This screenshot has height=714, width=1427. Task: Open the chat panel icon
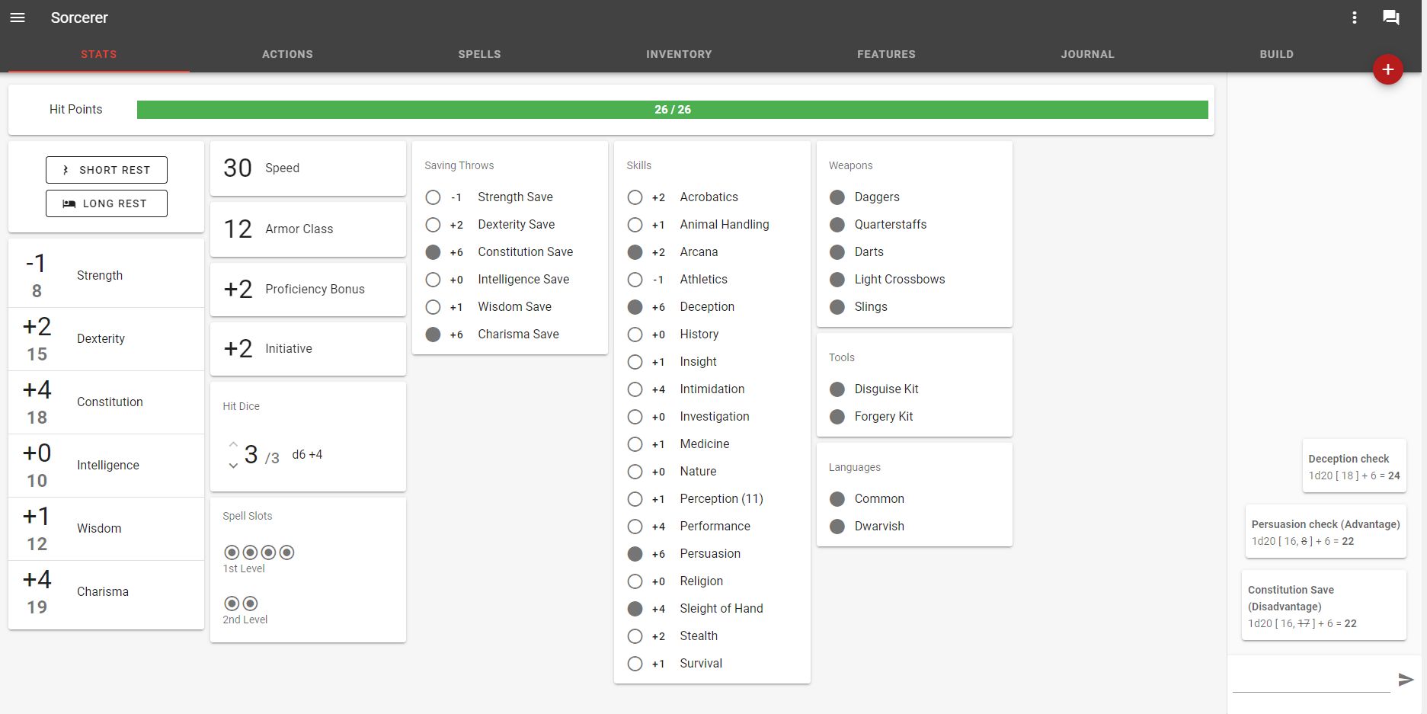(1391, 17)
